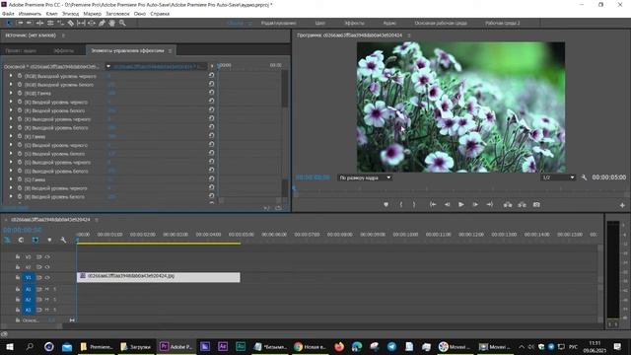Play the sequence in Program monitor
Screen dimensions: 631x355
point(461,204)
